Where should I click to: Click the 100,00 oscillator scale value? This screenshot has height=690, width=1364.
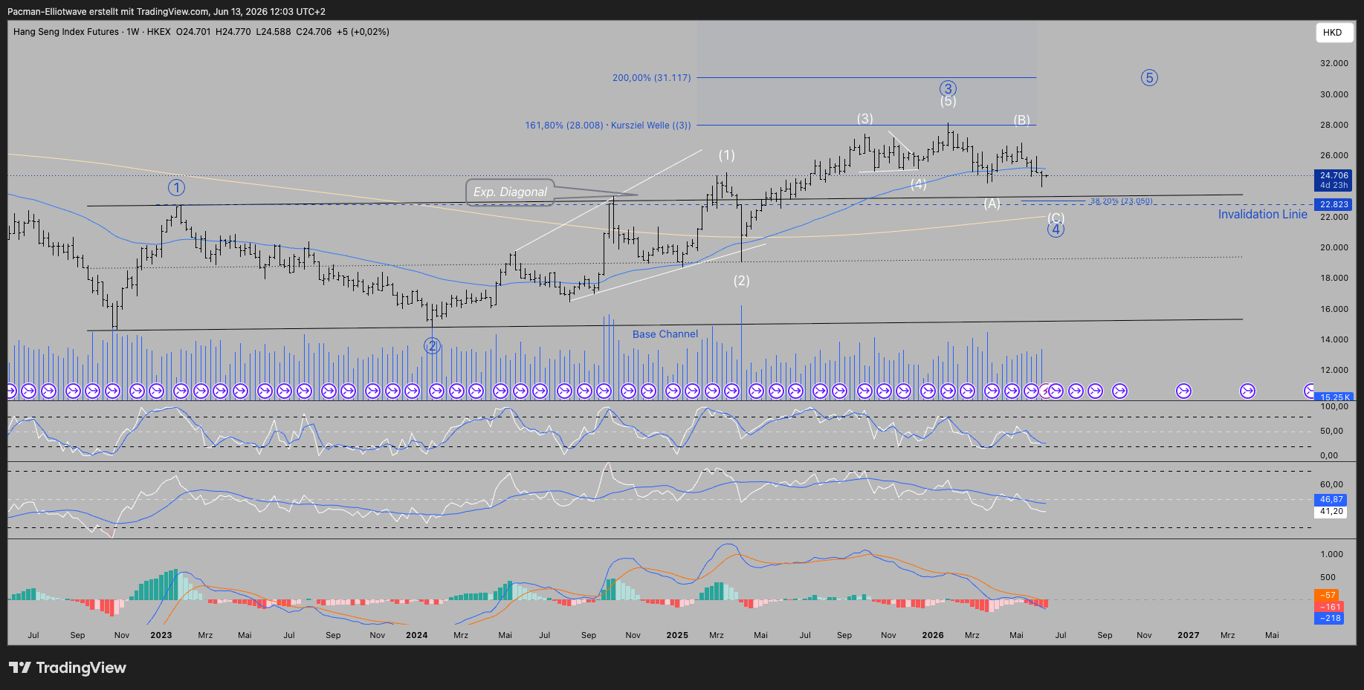click(x=1334, y=407)
